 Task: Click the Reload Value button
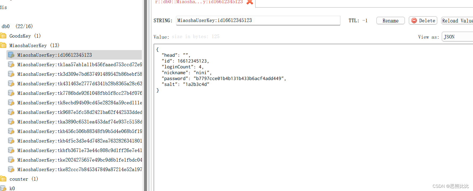click(457, 21)
